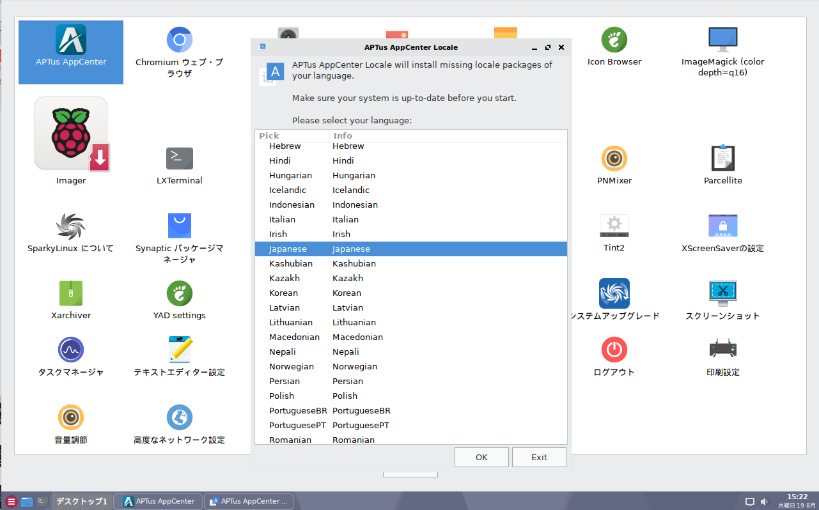Select Polish in the language list
Viewport: 819px width, 510px height.
click(411, 396)
